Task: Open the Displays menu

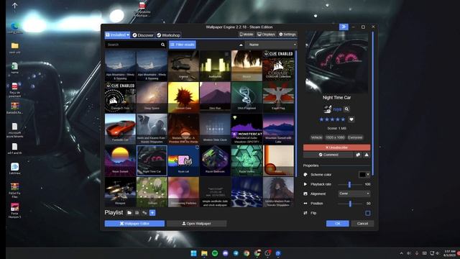Action: 266,35
